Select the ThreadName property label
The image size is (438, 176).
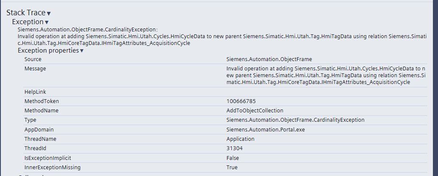[x=40, y=139]
